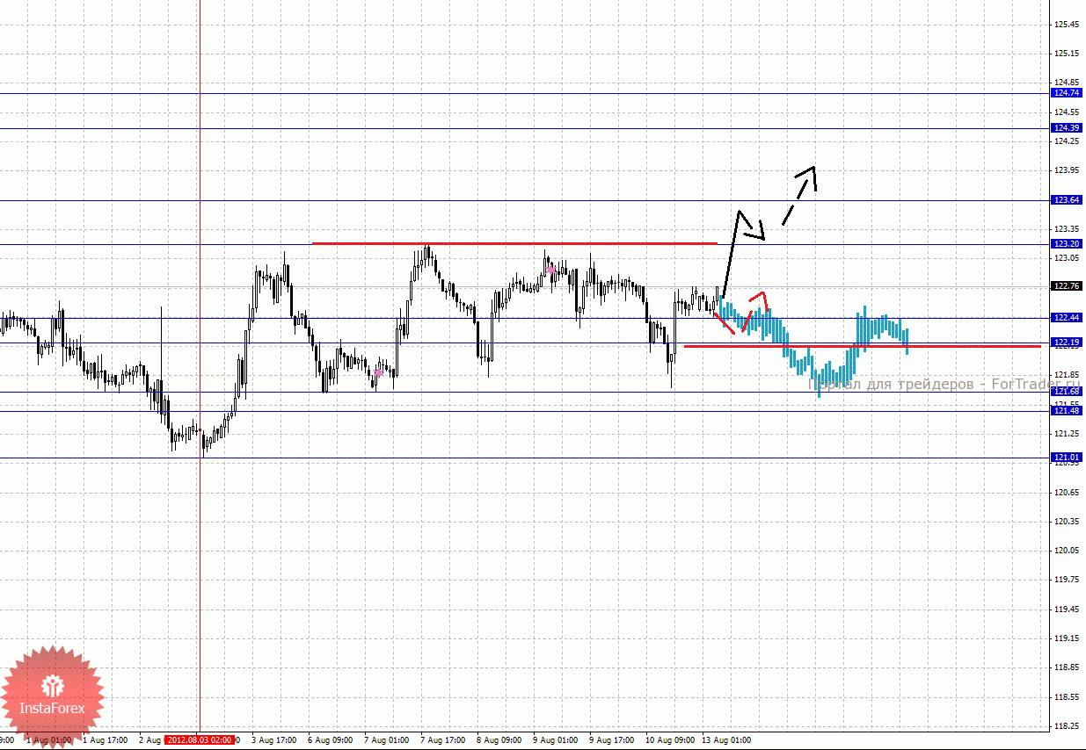Click the 121.01 bottom level price tag
1086x750 pixels.
point(1067,457)
